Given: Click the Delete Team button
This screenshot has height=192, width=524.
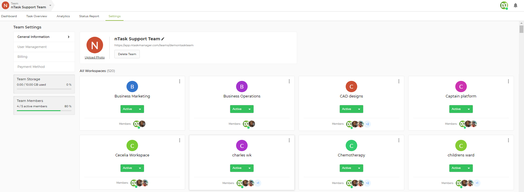Looking at the screenshot, I should 127,54.
